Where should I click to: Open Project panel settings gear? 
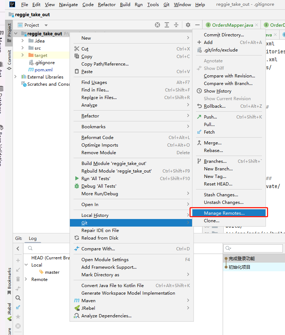(x=188, y=25)
